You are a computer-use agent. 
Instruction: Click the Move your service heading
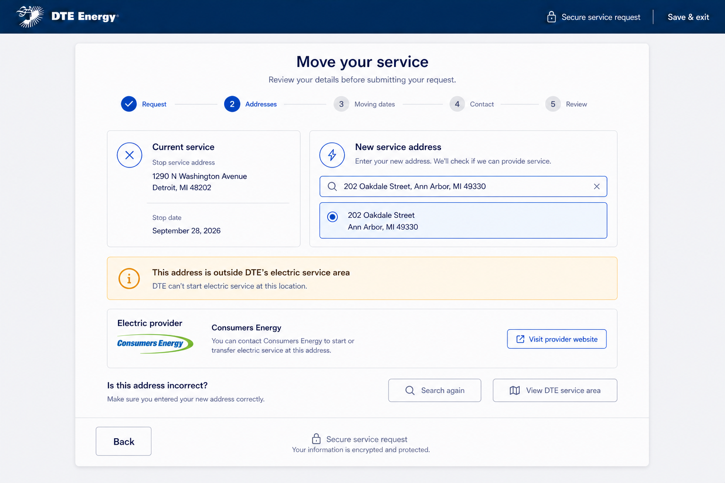362,62
